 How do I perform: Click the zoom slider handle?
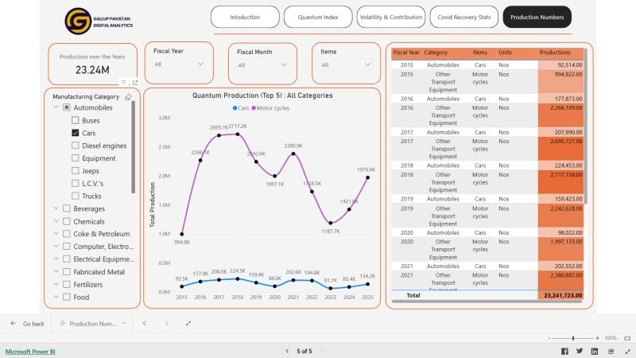(x=573, y=338)
